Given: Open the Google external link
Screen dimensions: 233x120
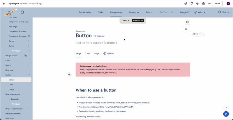Looking at the screenshot, I should point(185,12).
